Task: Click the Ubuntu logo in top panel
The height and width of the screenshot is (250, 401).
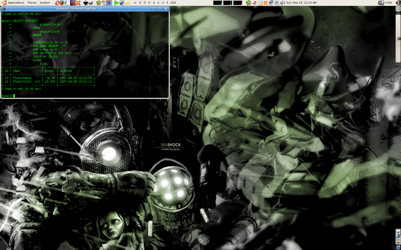Action: [3, 3]
